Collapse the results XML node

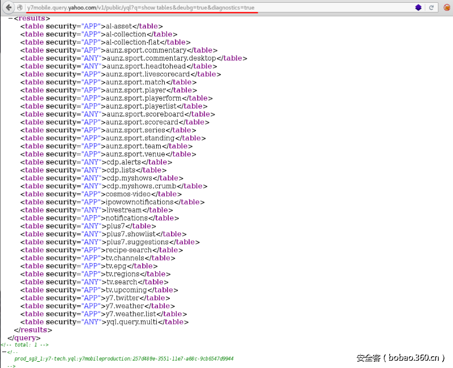coord(10,18)
